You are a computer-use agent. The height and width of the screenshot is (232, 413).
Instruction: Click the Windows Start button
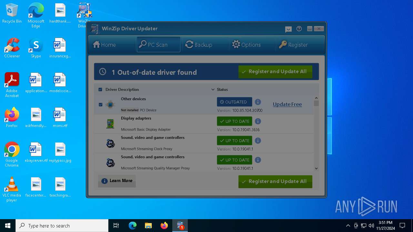point(8,226)
